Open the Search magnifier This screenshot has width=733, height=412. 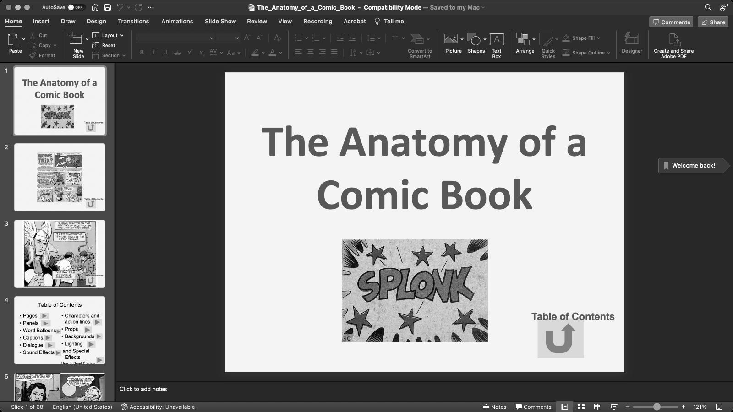click(x=708, y=7)
